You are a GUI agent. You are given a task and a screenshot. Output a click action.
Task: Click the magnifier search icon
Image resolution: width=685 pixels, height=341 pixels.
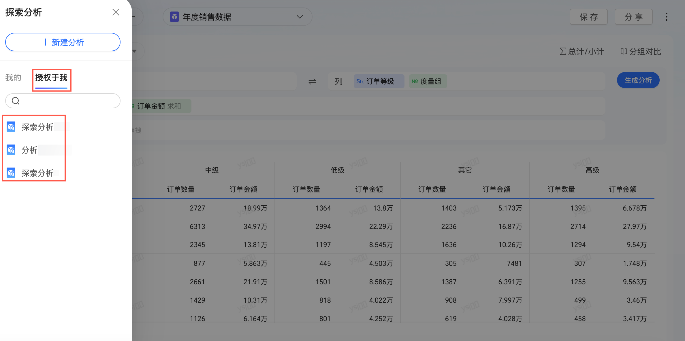16,101
